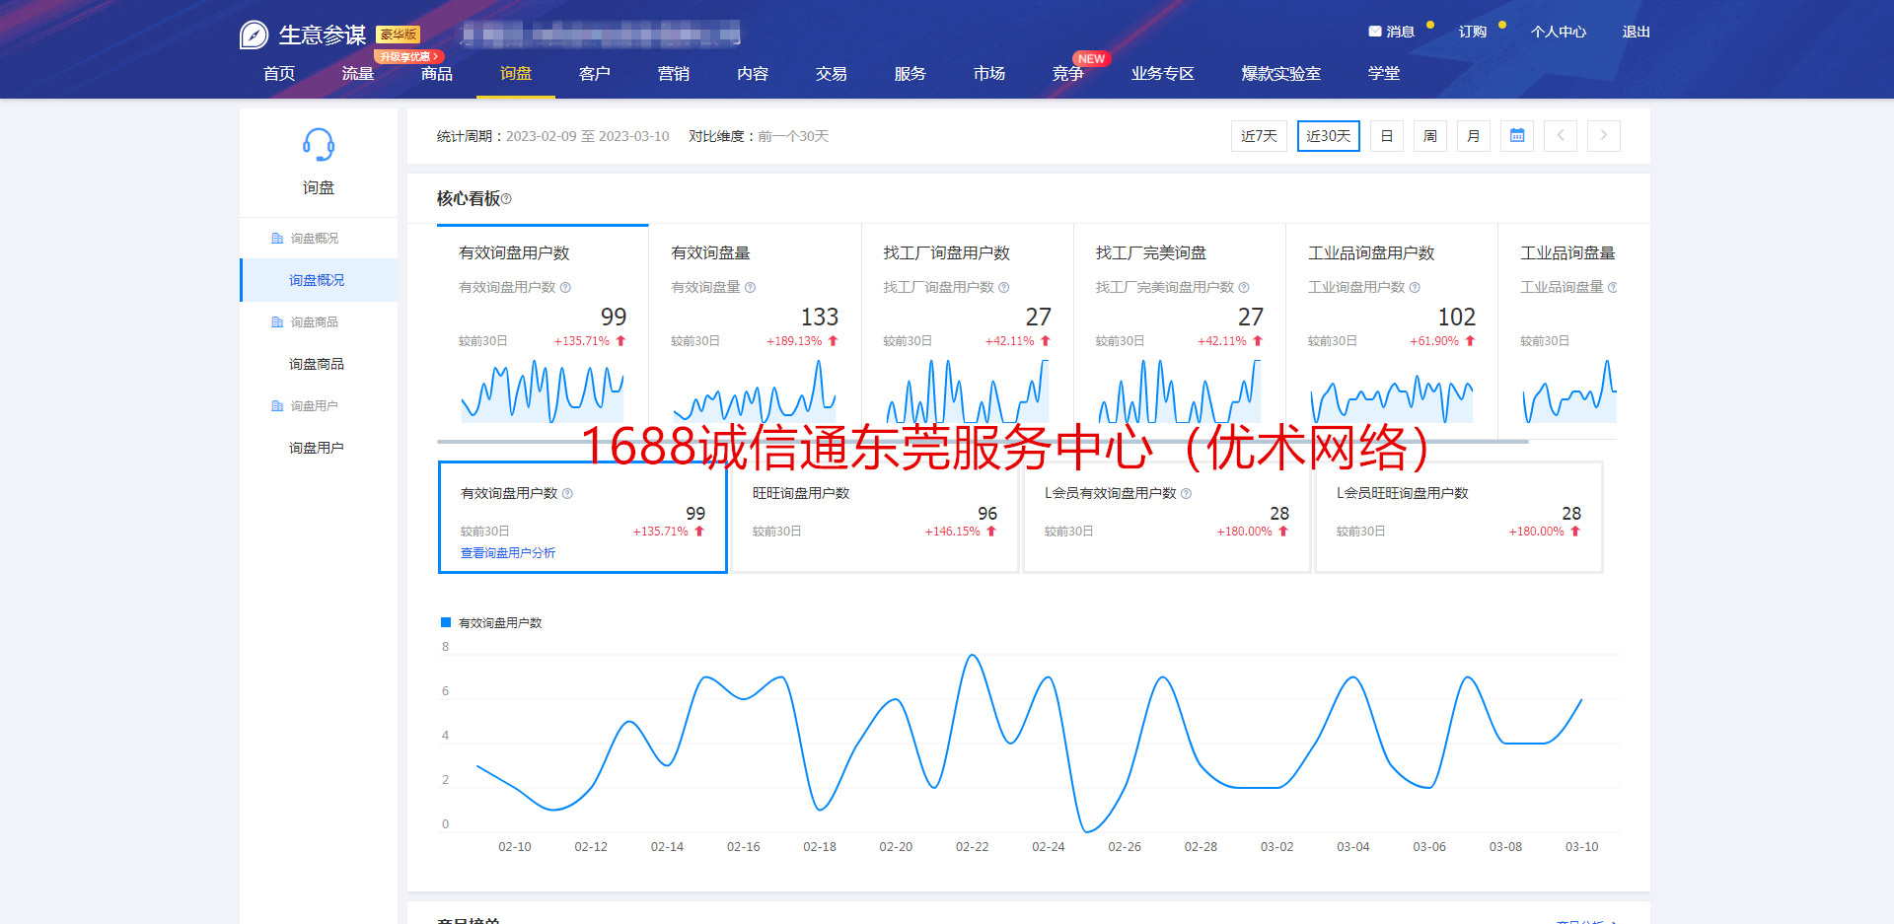Open the 市场 navigation tab
Image resolution: width=1894 pixels, height=924 pixels.
coord(988,74)
